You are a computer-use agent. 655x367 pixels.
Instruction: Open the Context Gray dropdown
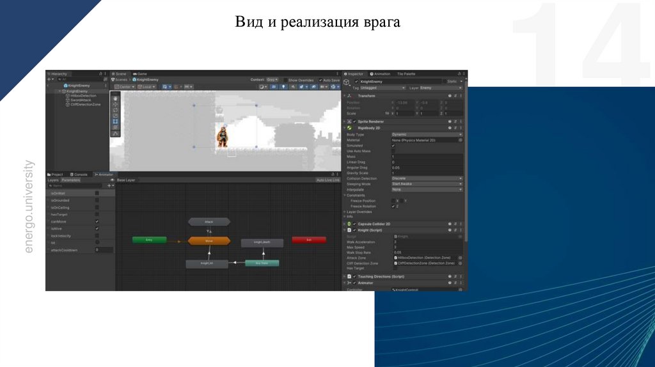click(272, 80)
